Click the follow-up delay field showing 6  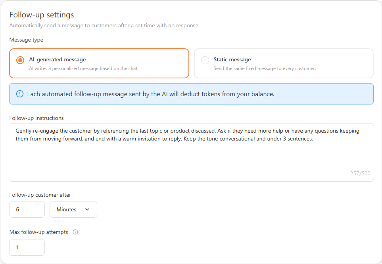click(27, 209)
